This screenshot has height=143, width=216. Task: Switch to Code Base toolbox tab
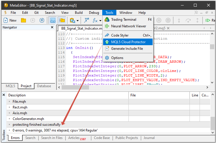(102, 138)
